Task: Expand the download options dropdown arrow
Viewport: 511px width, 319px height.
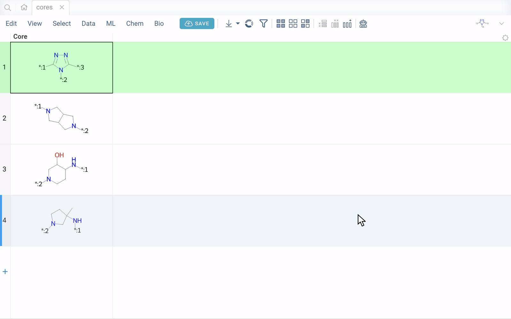Action: coord(238,24)
